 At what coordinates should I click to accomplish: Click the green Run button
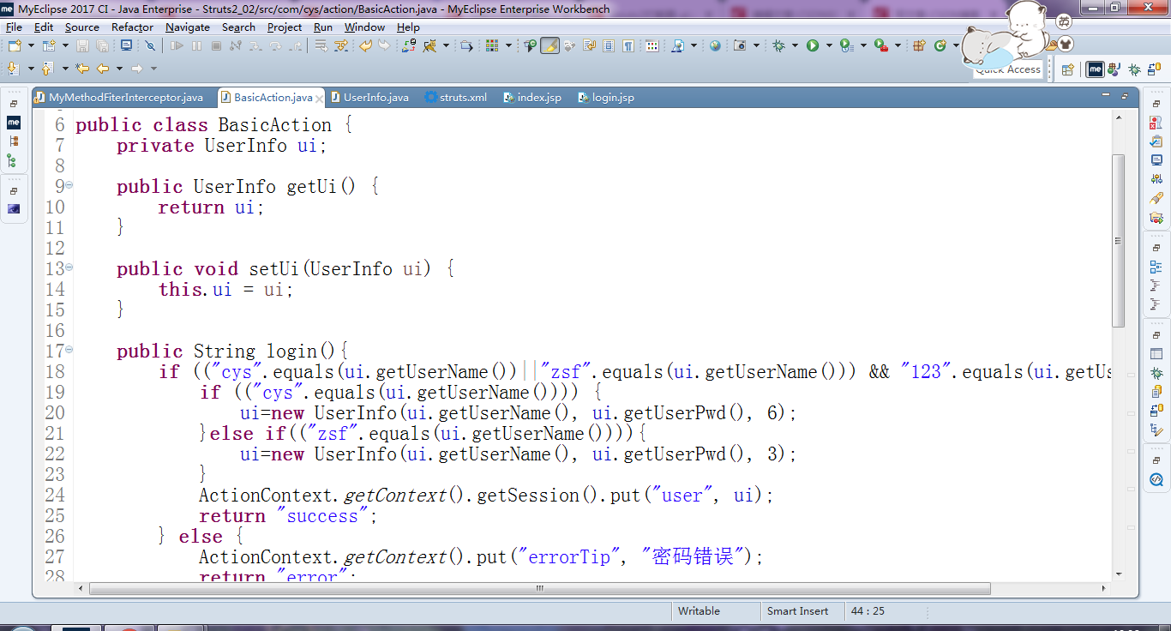pos(812,45)
